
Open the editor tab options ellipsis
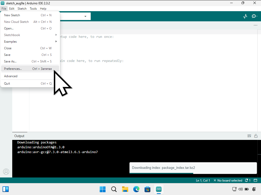coord(255,25)
